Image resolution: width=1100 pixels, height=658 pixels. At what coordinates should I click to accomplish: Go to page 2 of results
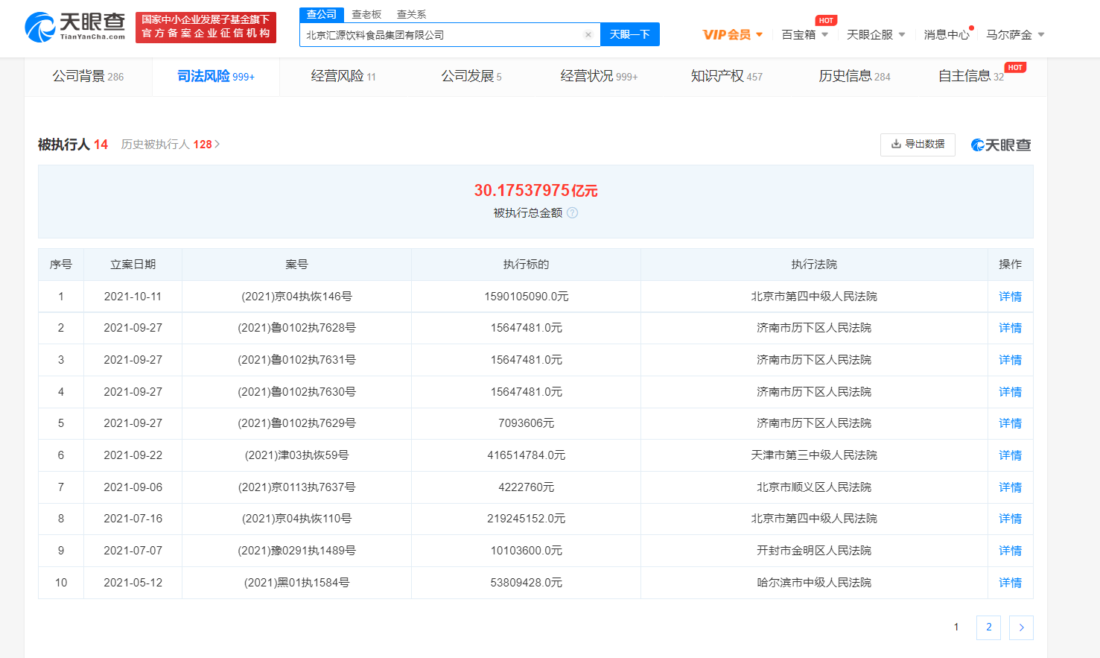pos(988,627)
